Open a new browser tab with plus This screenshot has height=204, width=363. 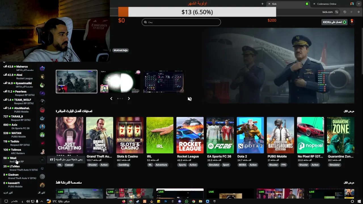click(x=262, y=4)
